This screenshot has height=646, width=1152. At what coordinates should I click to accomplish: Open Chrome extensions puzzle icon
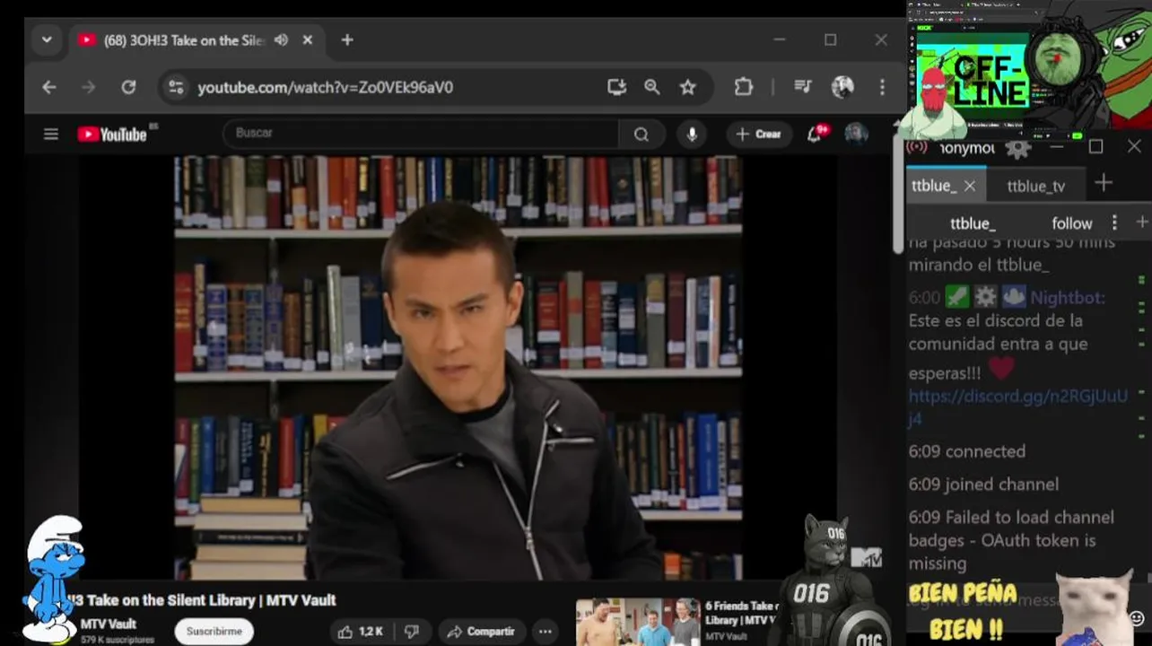coord(743,87)
